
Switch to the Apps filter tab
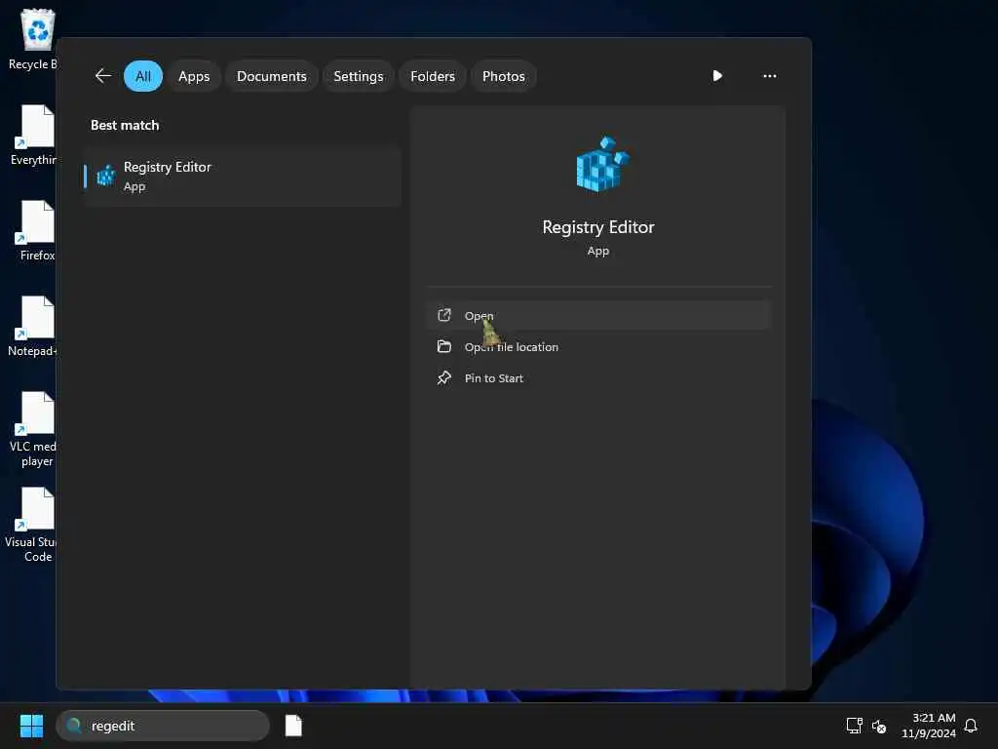[194, 76]
